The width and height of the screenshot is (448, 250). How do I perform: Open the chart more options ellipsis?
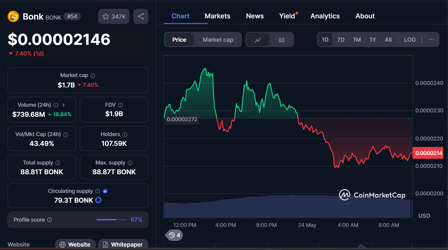432,39
